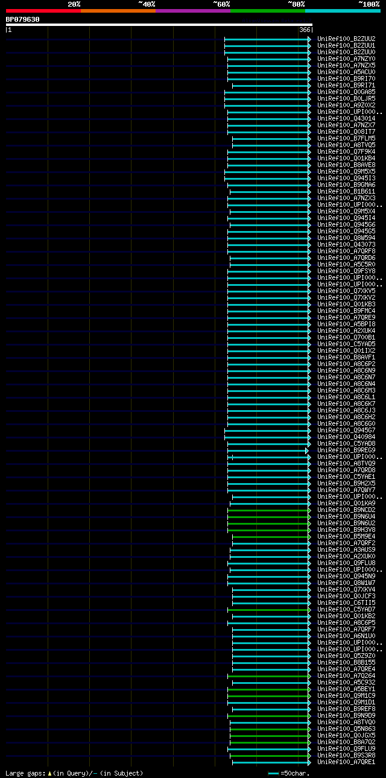
Task: Select the UniRef100_Q01KA9 label
Action: (x=346, y=503)
